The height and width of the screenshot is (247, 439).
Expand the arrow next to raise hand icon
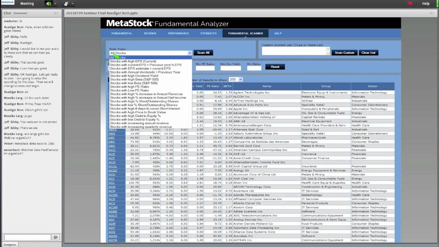tap(72, 3)
